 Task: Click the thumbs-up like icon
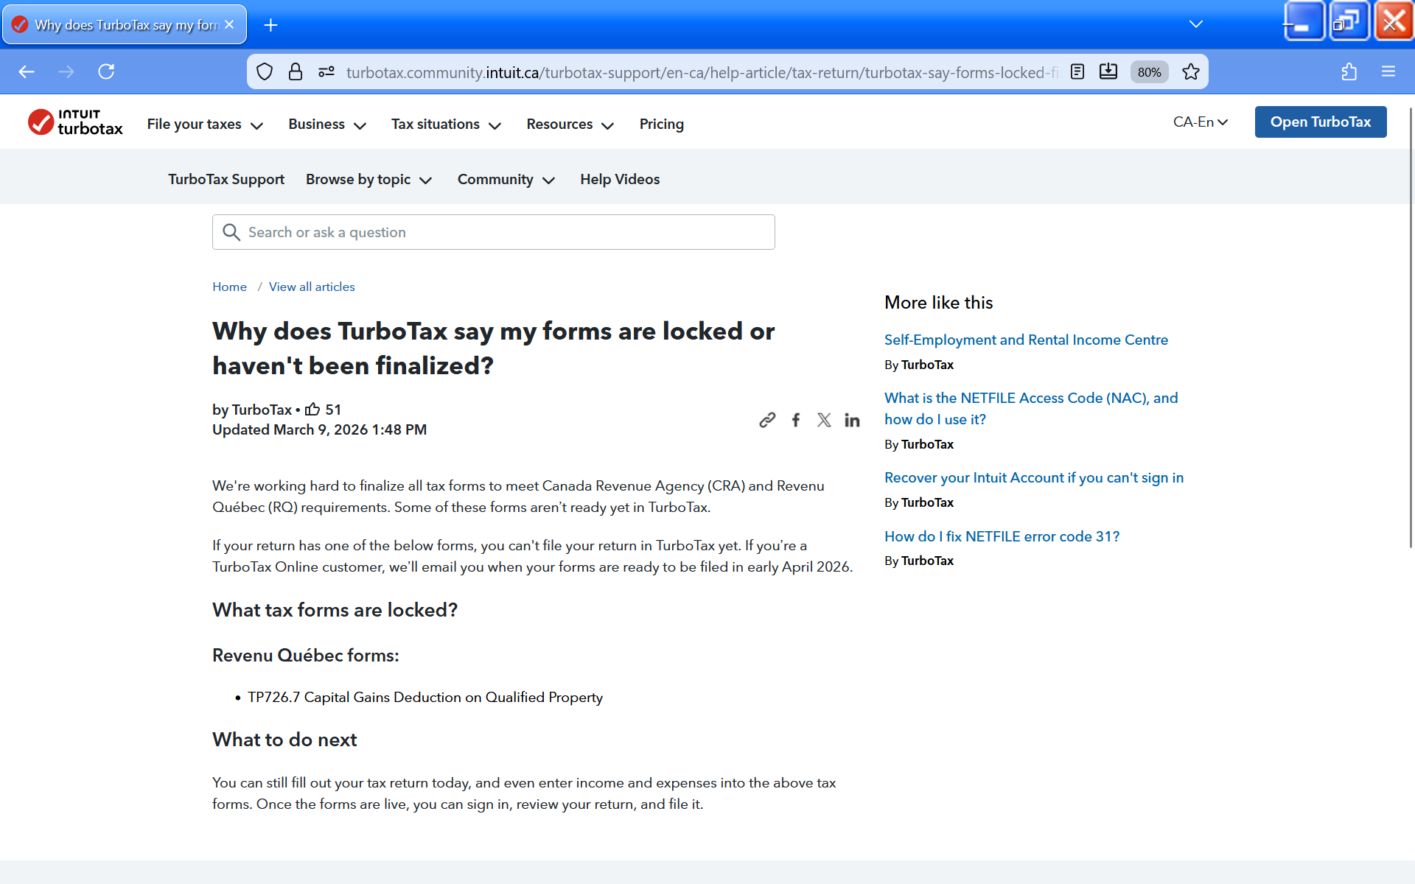(312, 409)
